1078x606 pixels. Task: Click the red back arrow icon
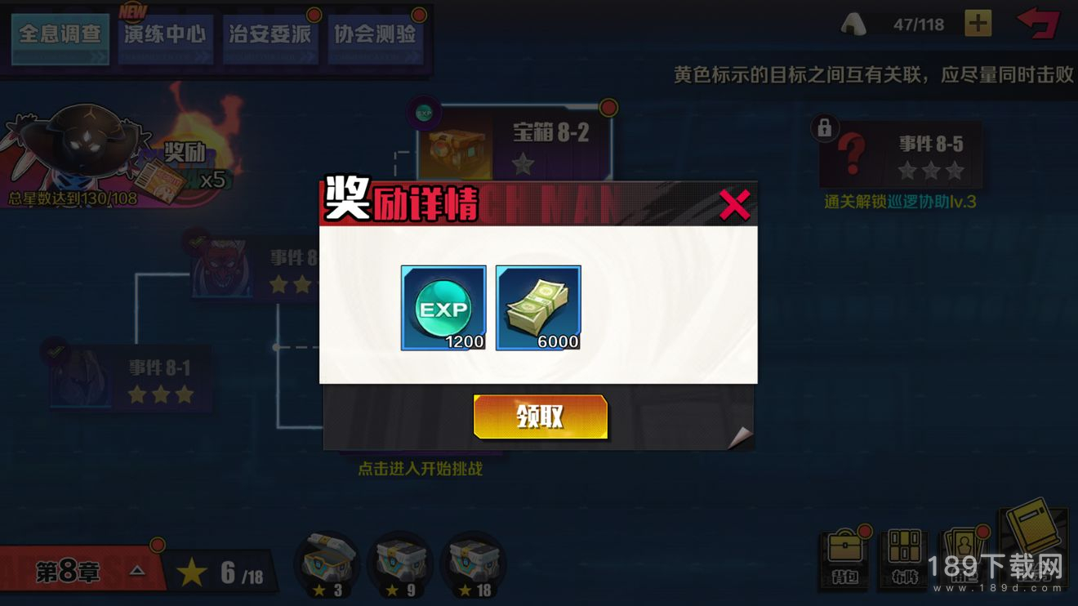pyautogui.click(x=1038, y=23)
